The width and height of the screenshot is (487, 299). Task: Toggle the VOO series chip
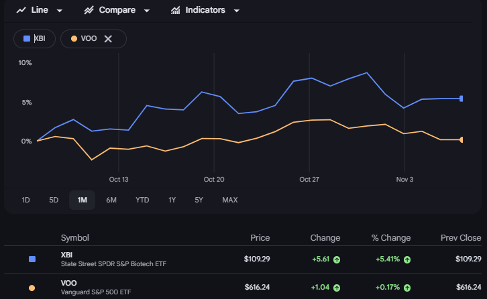pos(84,39)
